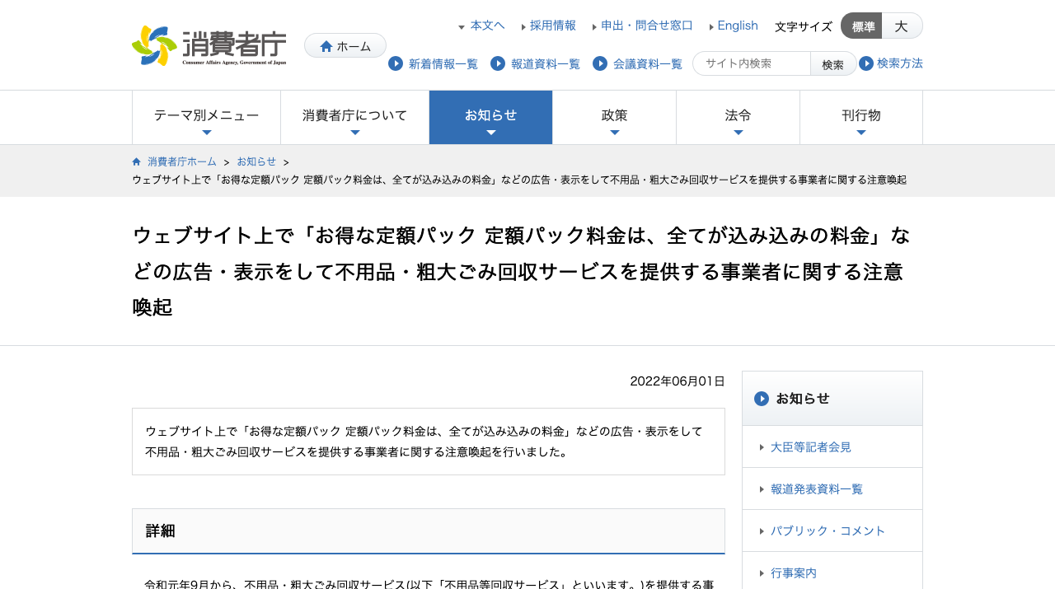Click the house icon on ホーム button
The image size is (1055, 589).
(x=326, y=46)
